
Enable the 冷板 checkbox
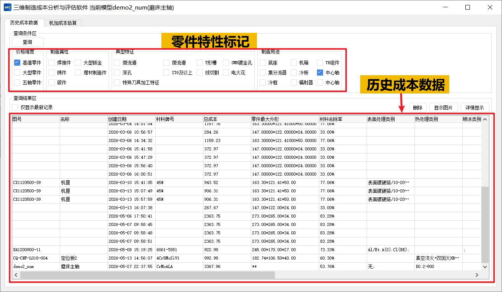click(x=294, y=73)
